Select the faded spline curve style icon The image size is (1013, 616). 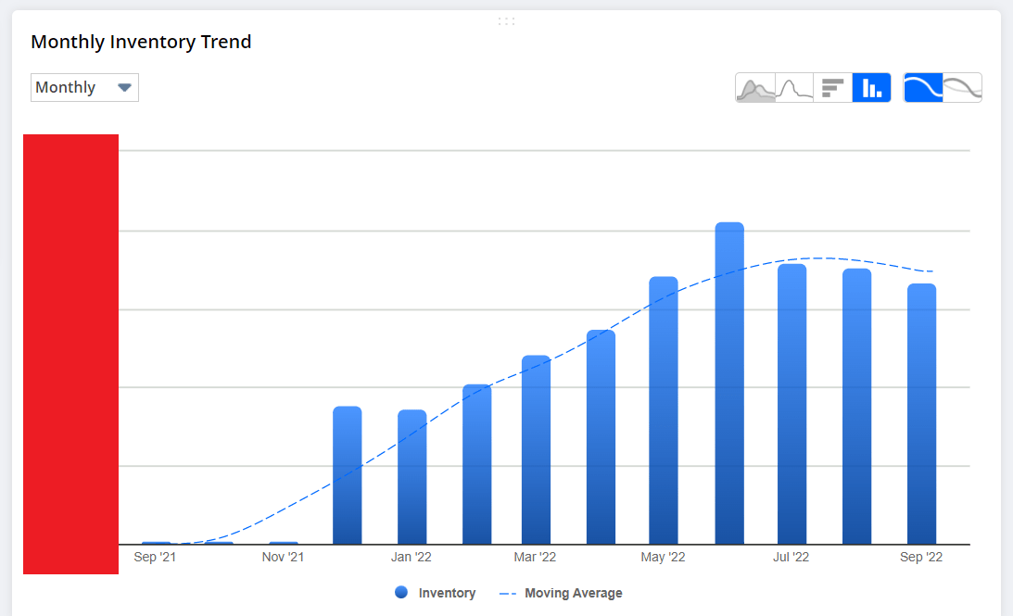[x=962, y=86]
